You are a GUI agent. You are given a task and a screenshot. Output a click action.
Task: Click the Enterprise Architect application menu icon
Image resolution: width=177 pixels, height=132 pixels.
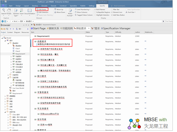[4, 6]
